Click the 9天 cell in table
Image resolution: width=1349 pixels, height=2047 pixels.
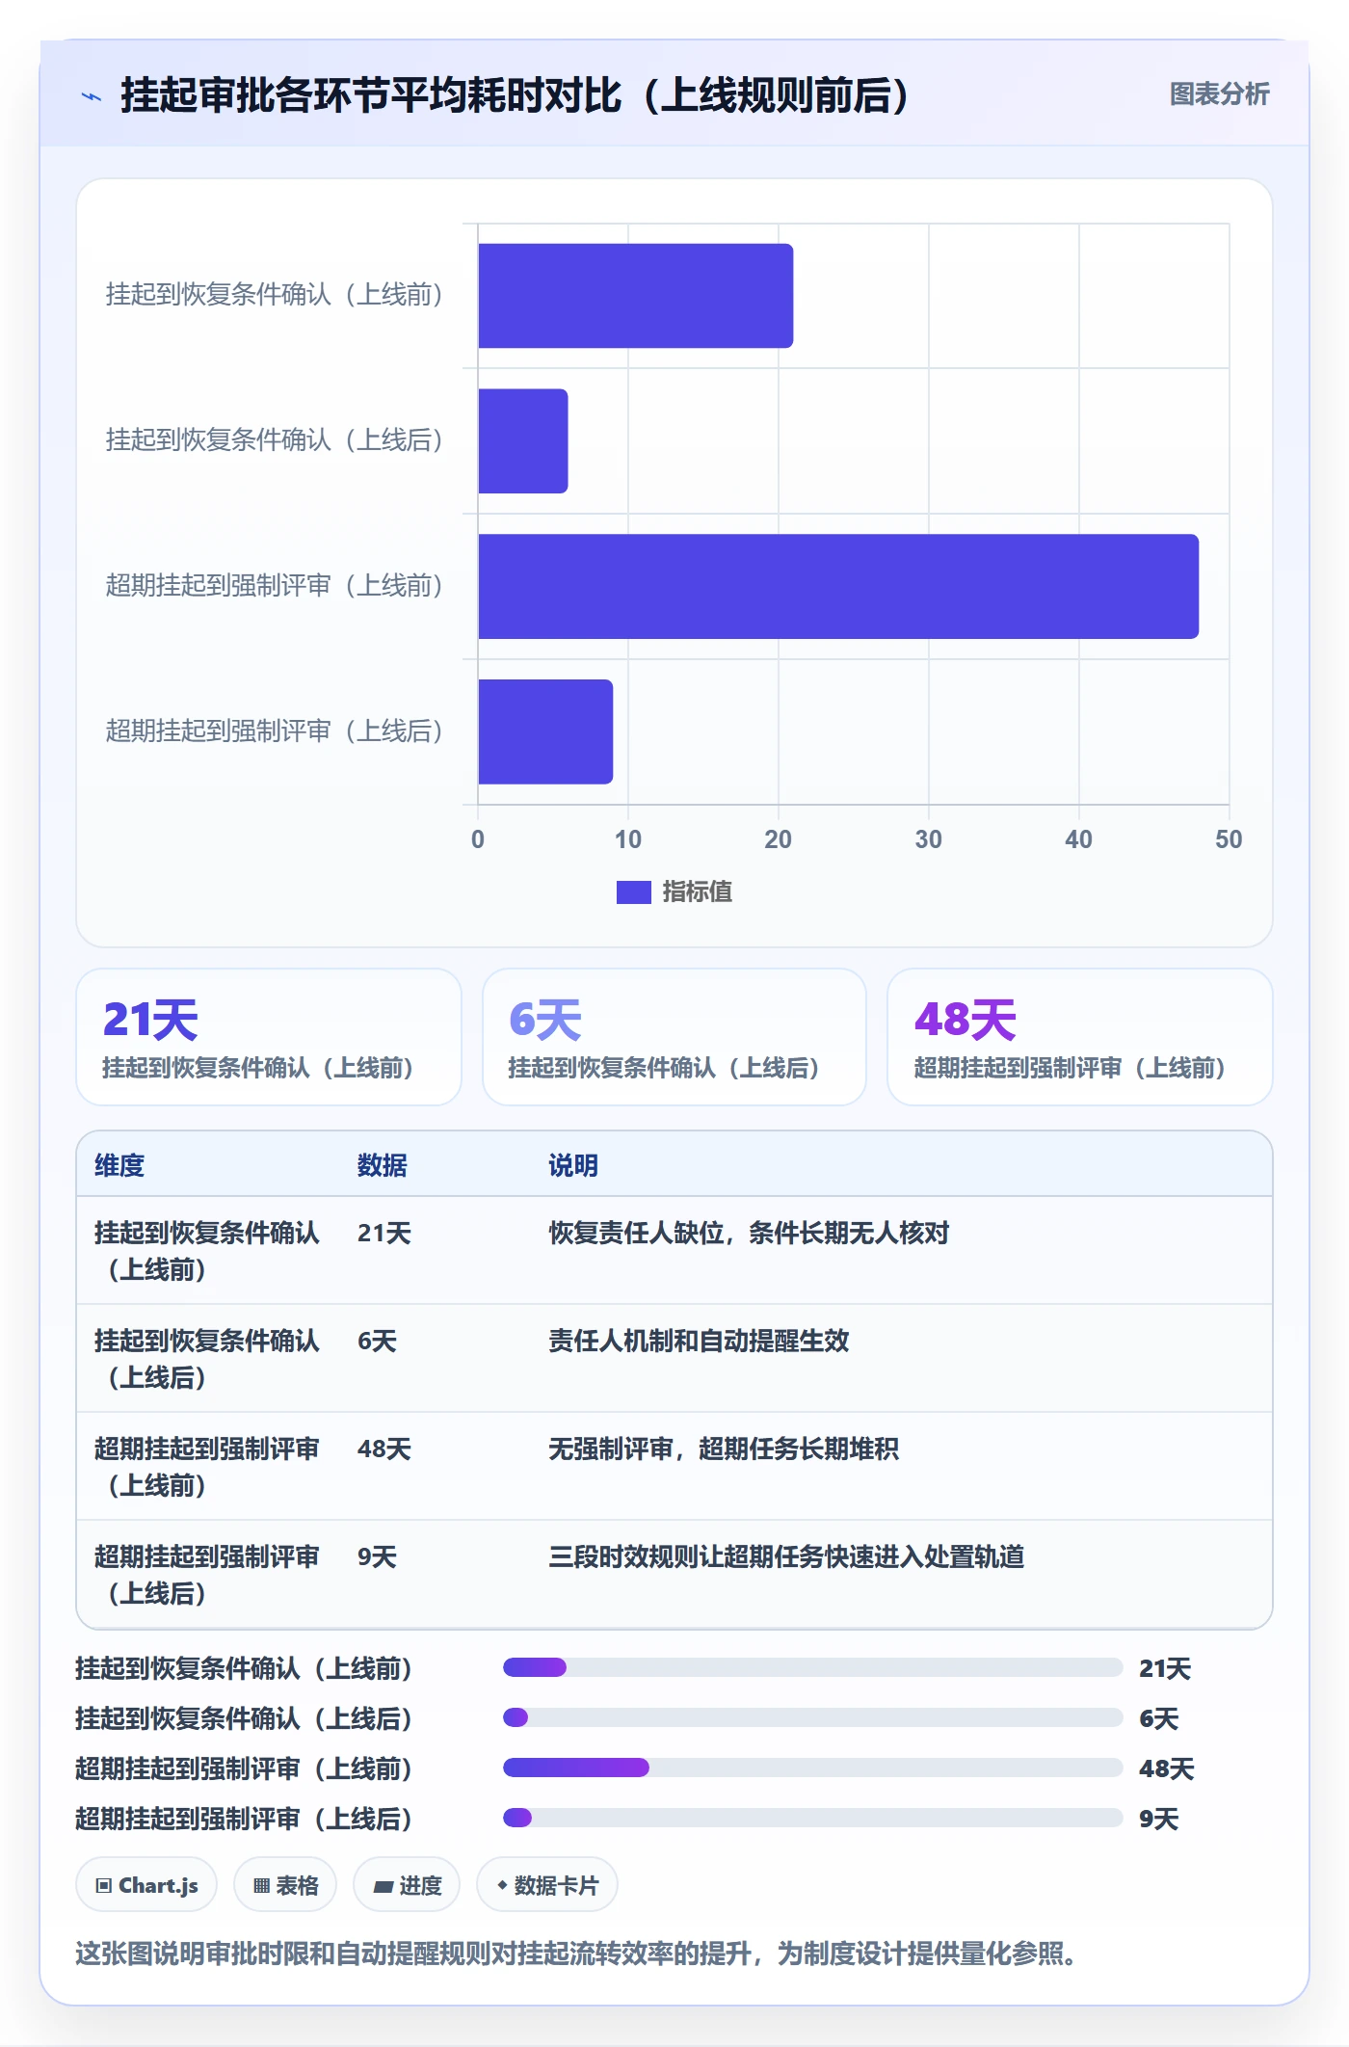click(x=377, y=1556)
